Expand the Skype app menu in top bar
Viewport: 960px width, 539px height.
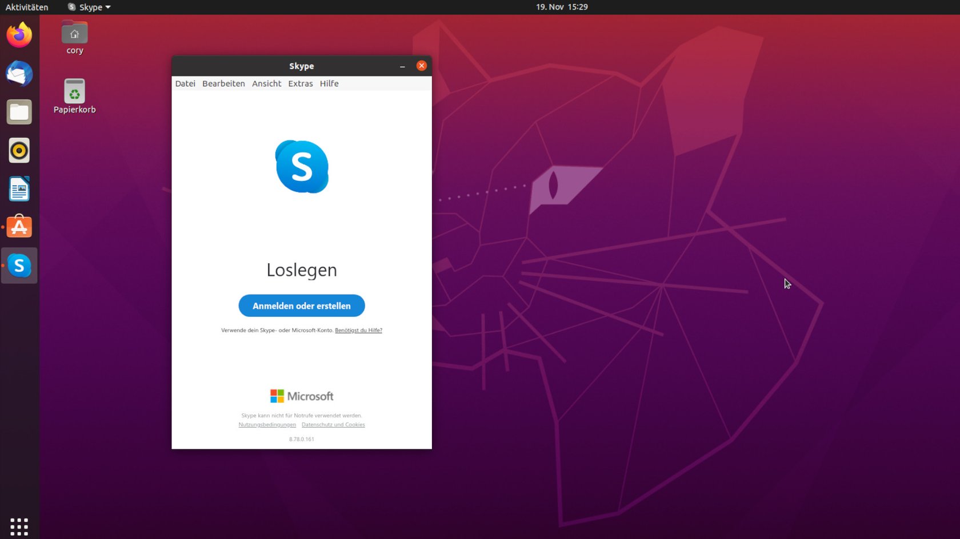[89, 7]
